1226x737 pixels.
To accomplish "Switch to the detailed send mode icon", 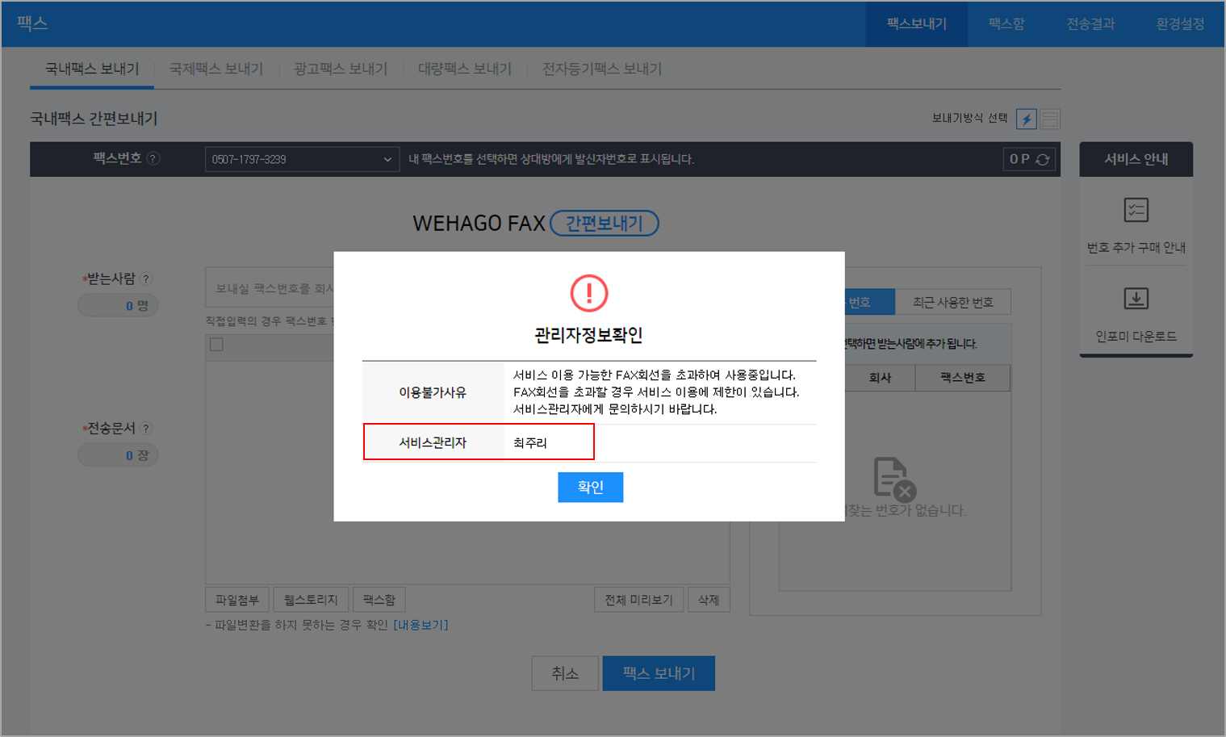I will [1050, 119].
